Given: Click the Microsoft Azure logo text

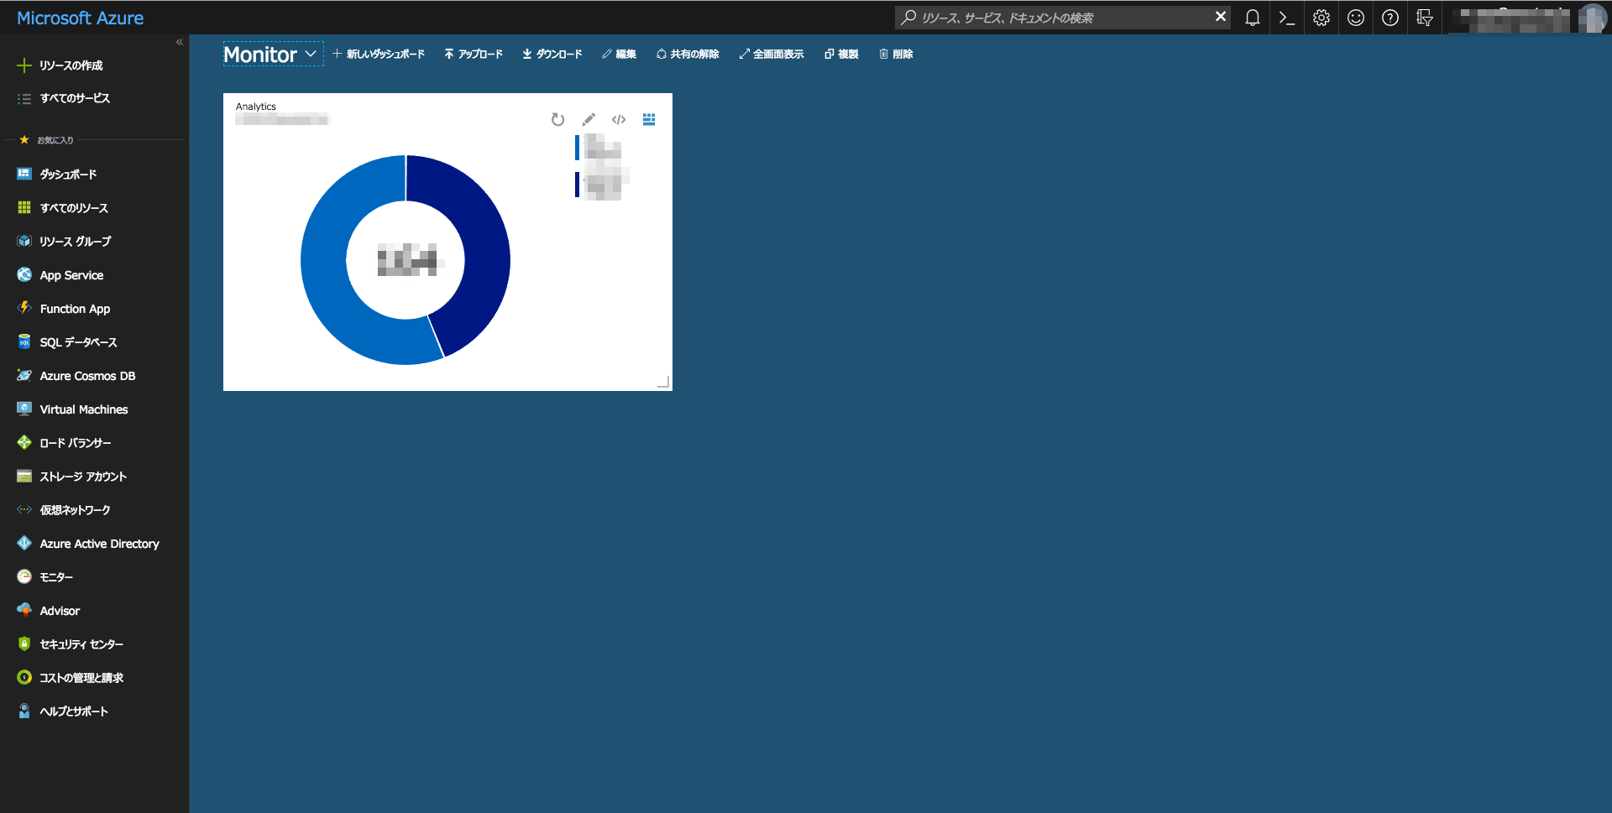Looking at the screenshot, I should pos(80,18).
